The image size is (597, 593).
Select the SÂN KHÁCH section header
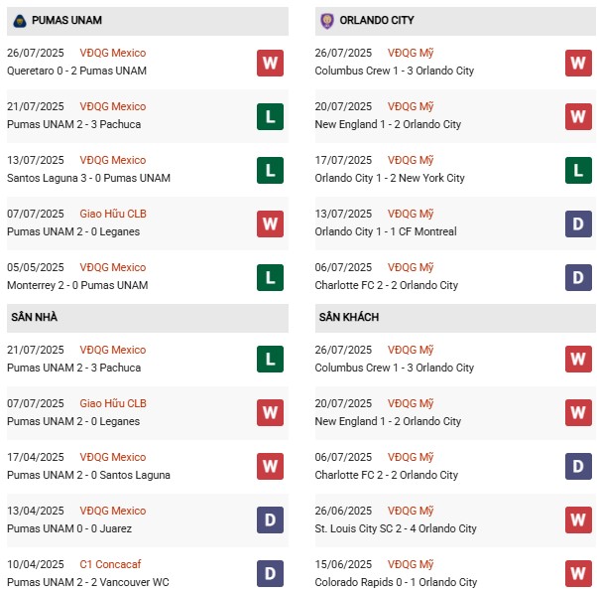350,317
